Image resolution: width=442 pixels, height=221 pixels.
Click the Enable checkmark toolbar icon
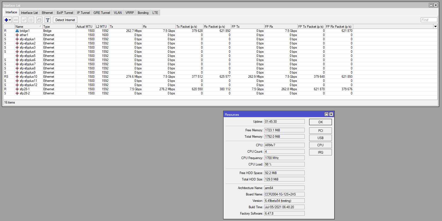24,20
